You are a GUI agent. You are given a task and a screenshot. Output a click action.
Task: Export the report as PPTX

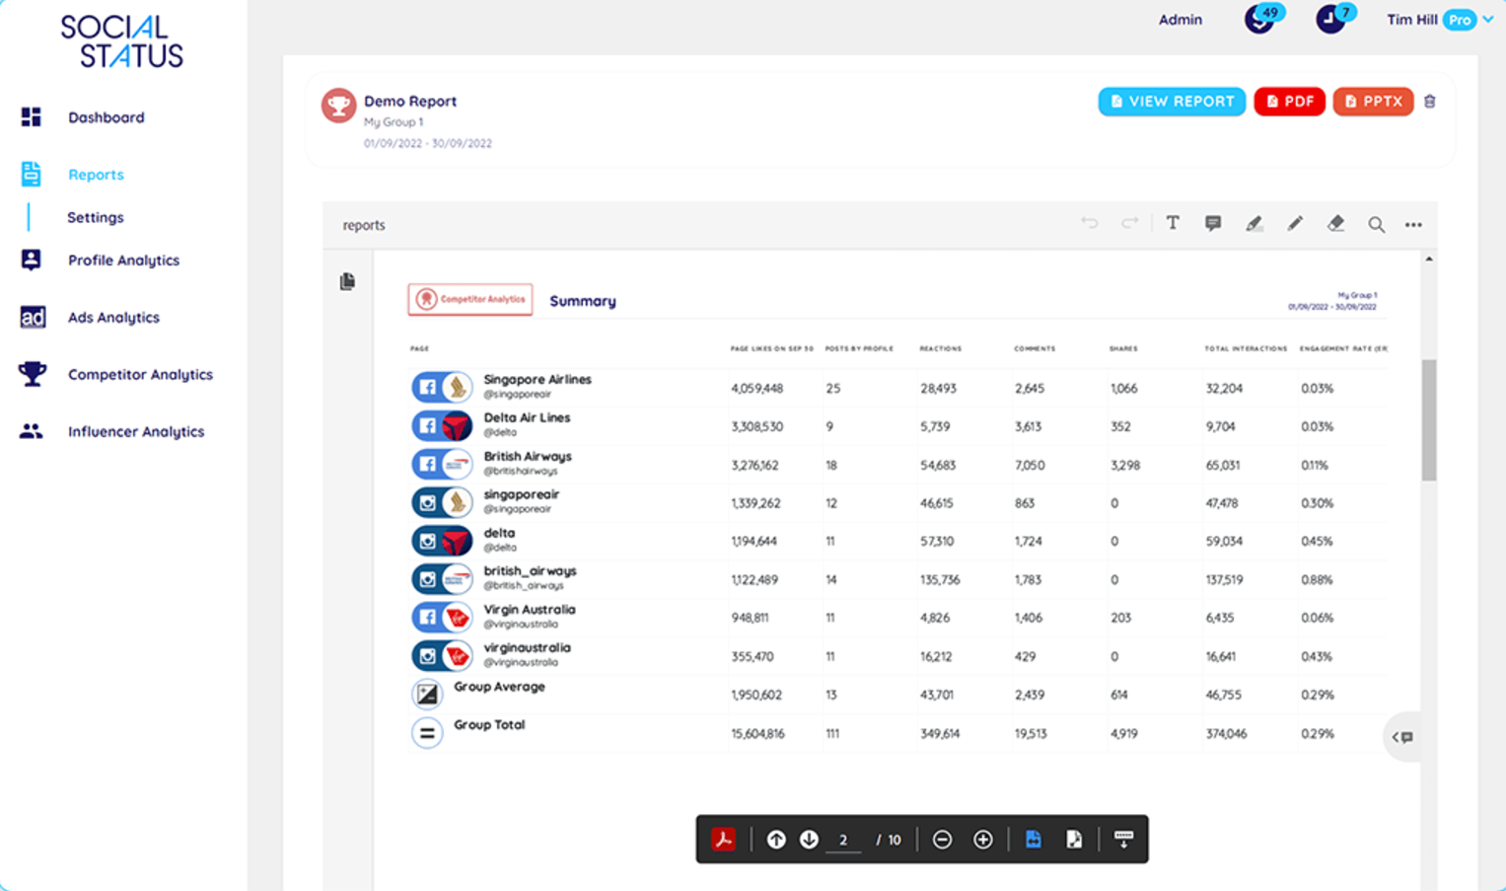[x=1373, y=102]
